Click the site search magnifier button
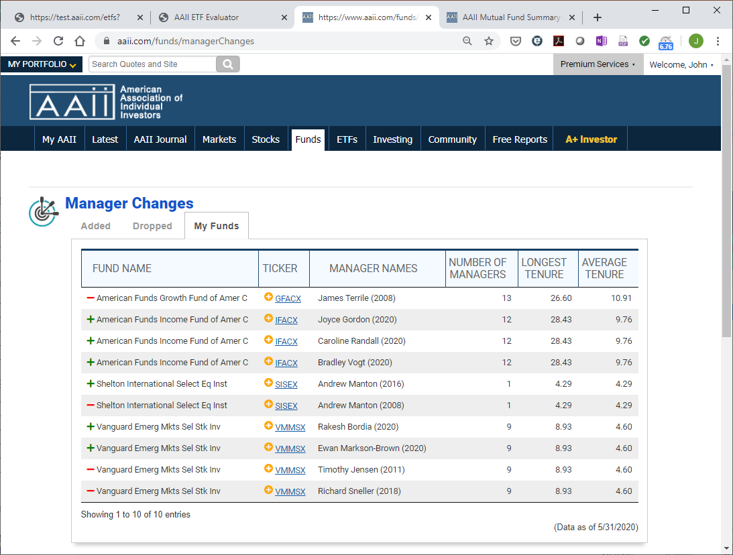The height and width of the screenshot is (555, 733). 228,64
